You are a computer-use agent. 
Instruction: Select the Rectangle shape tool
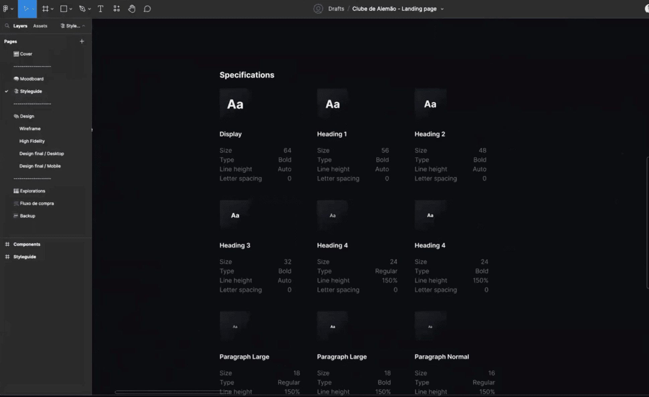click(63, 9)
